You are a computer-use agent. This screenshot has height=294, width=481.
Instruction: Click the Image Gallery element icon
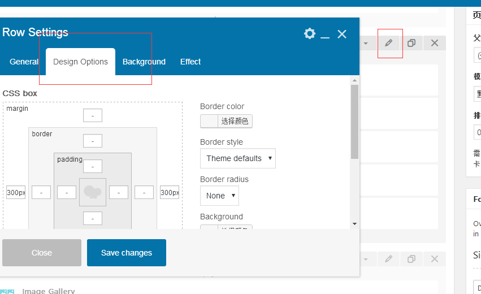(10, 291)
